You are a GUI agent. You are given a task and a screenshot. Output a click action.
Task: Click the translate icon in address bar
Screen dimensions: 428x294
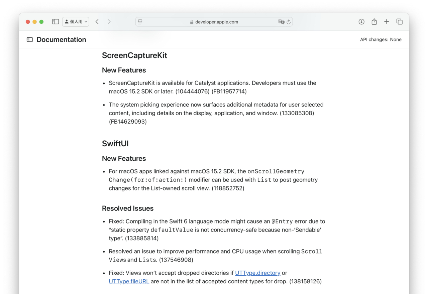click(x=281, y=22)
